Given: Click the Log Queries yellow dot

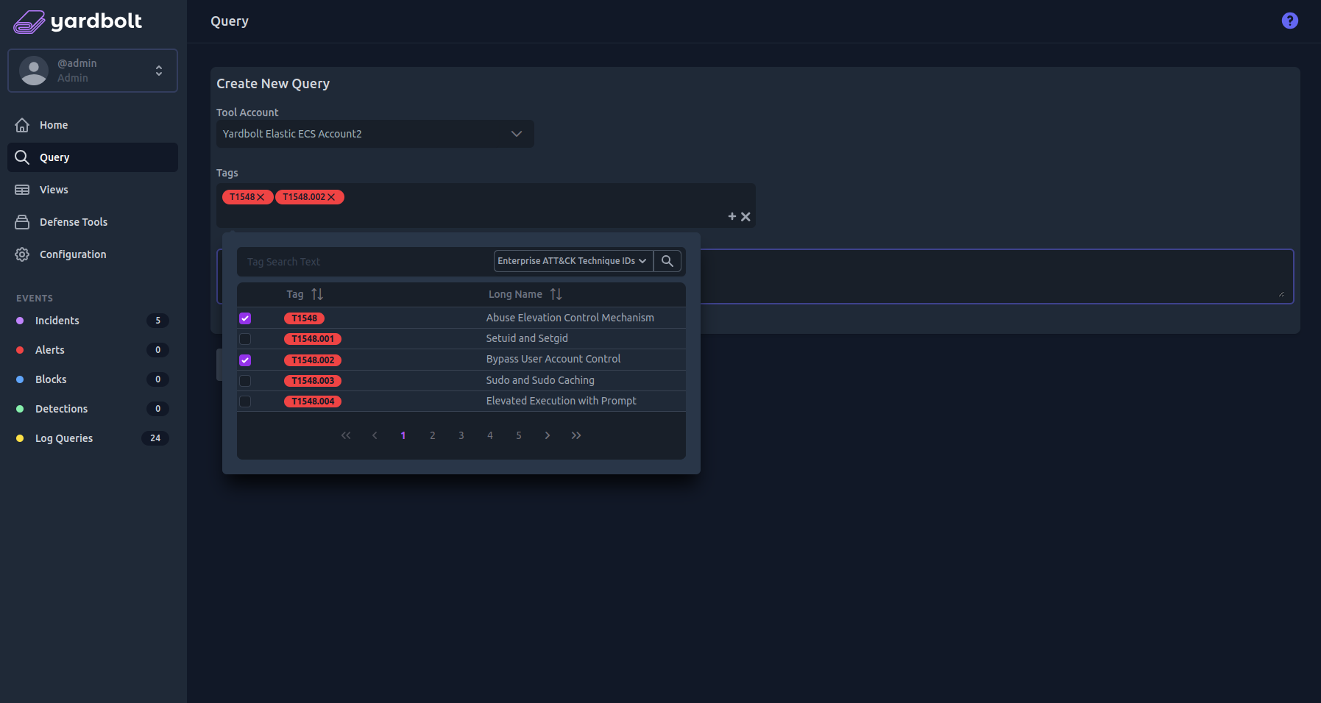Looking at the screenshot, I should [20, 438].
